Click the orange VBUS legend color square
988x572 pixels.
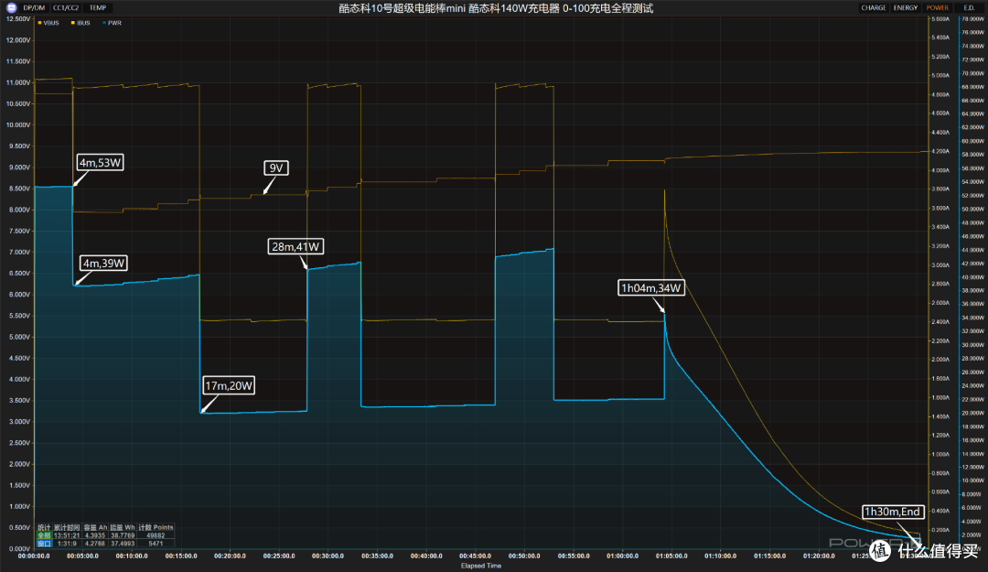tap(39, 23)
